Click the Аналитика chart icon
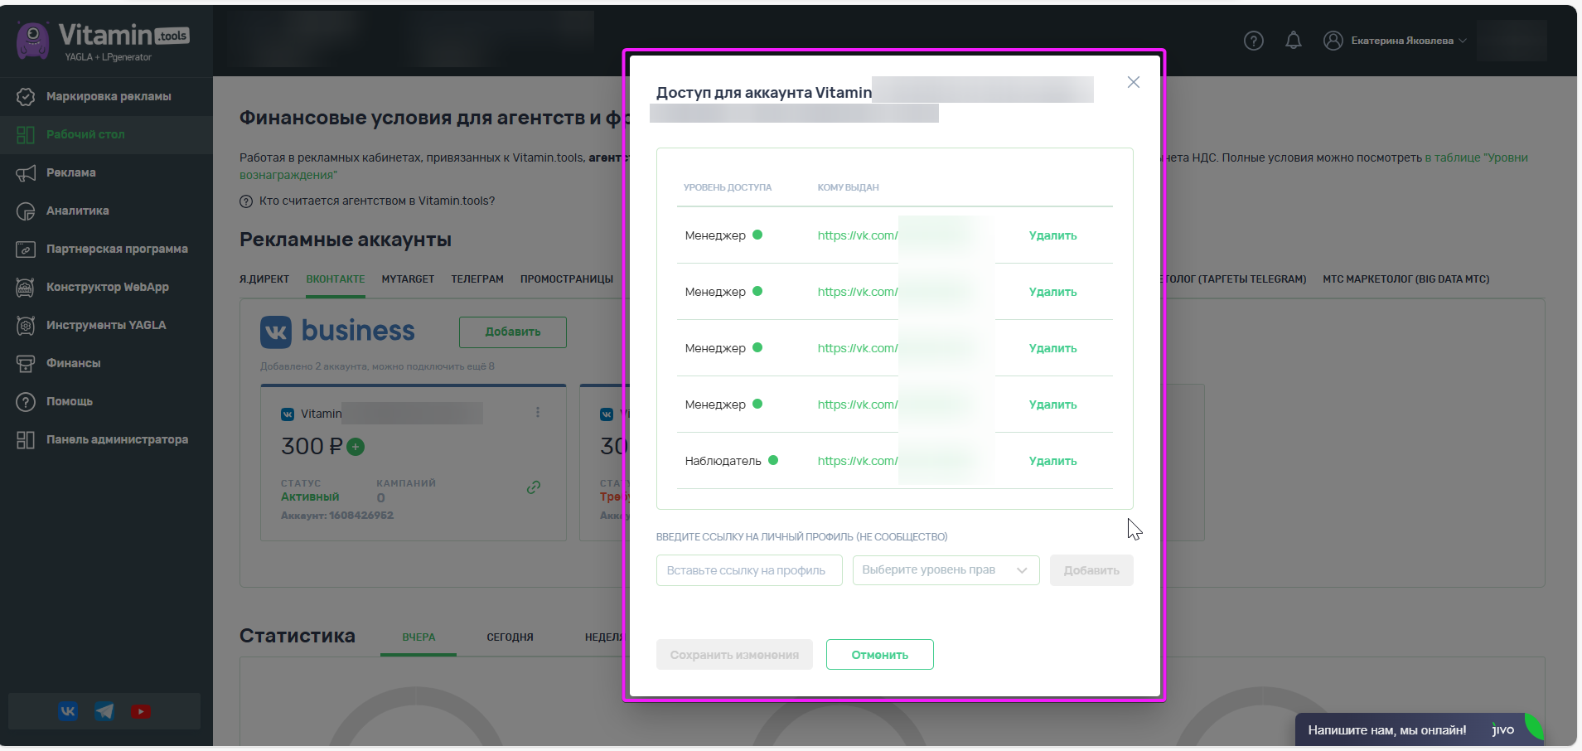Screen dimensions: 1582x751 (x=26, y=211)
